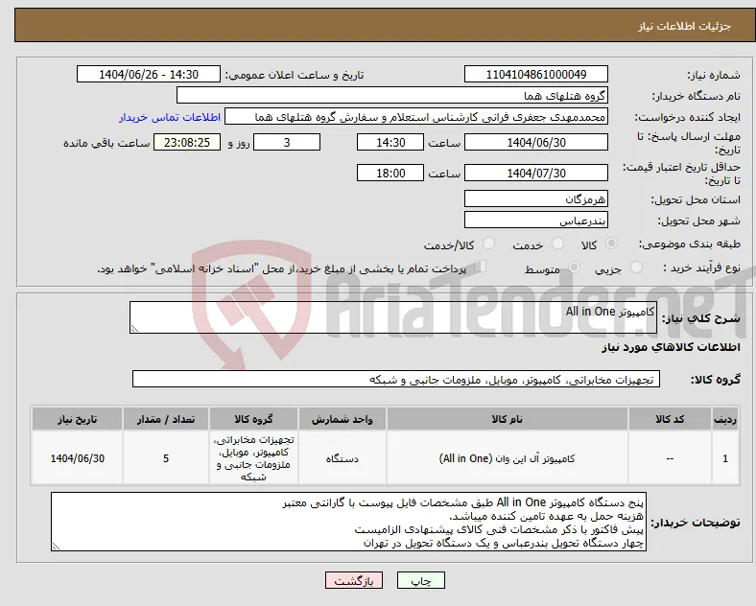
Task: Click the تعداد / مقدار column header
Action: pyautogui.click(x=166, y=419)
